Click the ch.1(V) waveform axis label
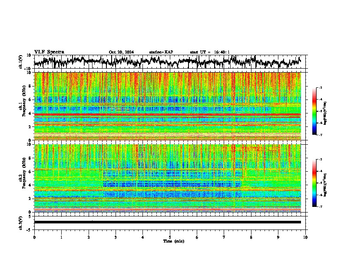Screen dimensions: 344x266 tap(21, 62)
